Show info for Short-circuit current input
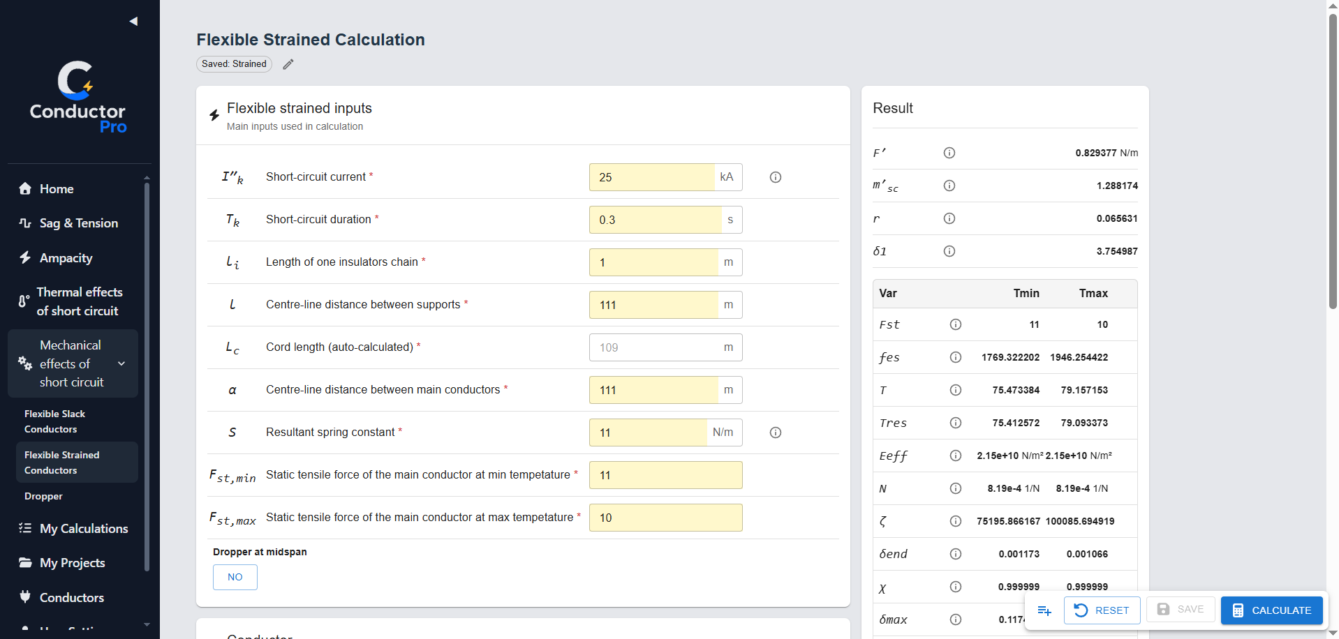The image size is (1339, 639). [775, 177]
